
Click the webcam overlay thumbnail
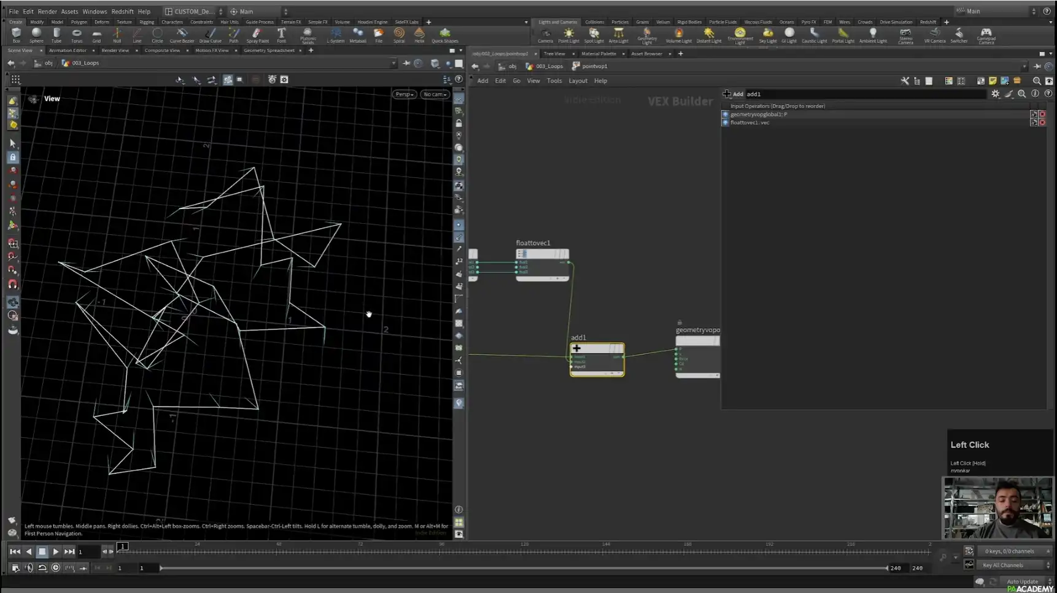coord(998,508)
